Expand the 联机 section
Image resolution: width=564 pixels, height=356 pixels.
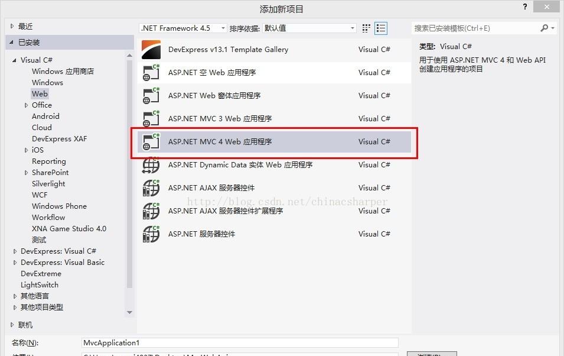12,325
